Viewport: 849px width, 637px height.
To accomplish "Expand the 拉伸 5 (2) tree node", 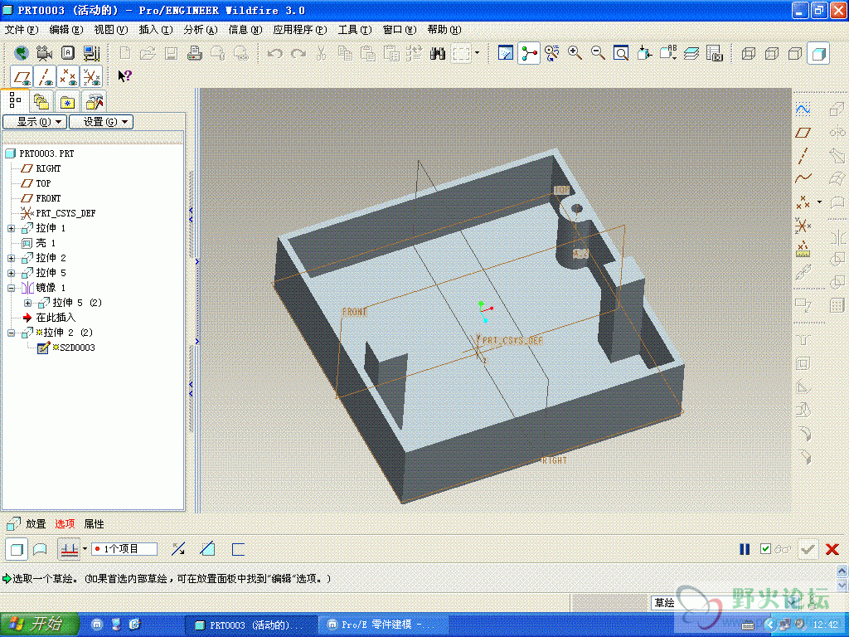I will coord(27,303).
